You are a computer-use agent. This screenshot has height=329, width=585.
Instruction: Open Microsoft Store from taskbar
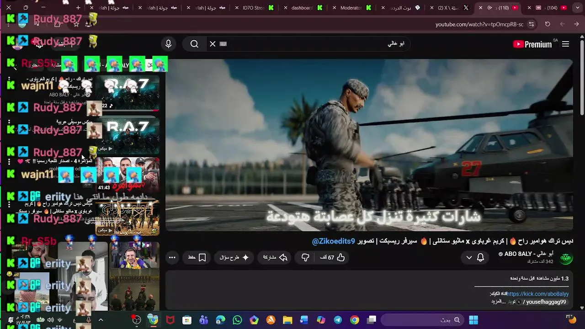tap(187, 320)
